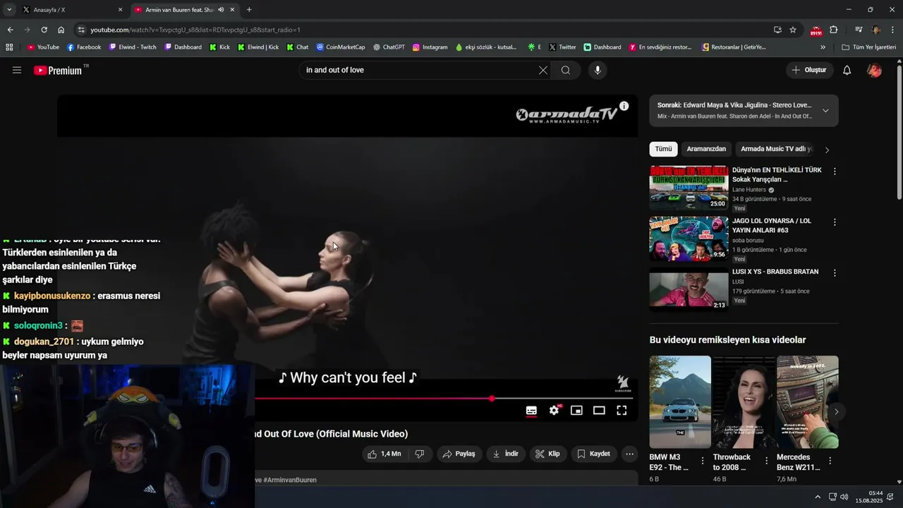Screen dimensions: 903x508
Task: Select the Armada Music TV chip
Action: point(775,149)
